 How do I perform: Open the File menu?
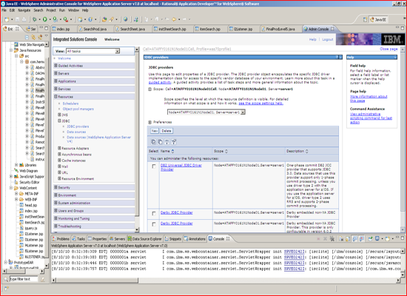coord(4,10)
